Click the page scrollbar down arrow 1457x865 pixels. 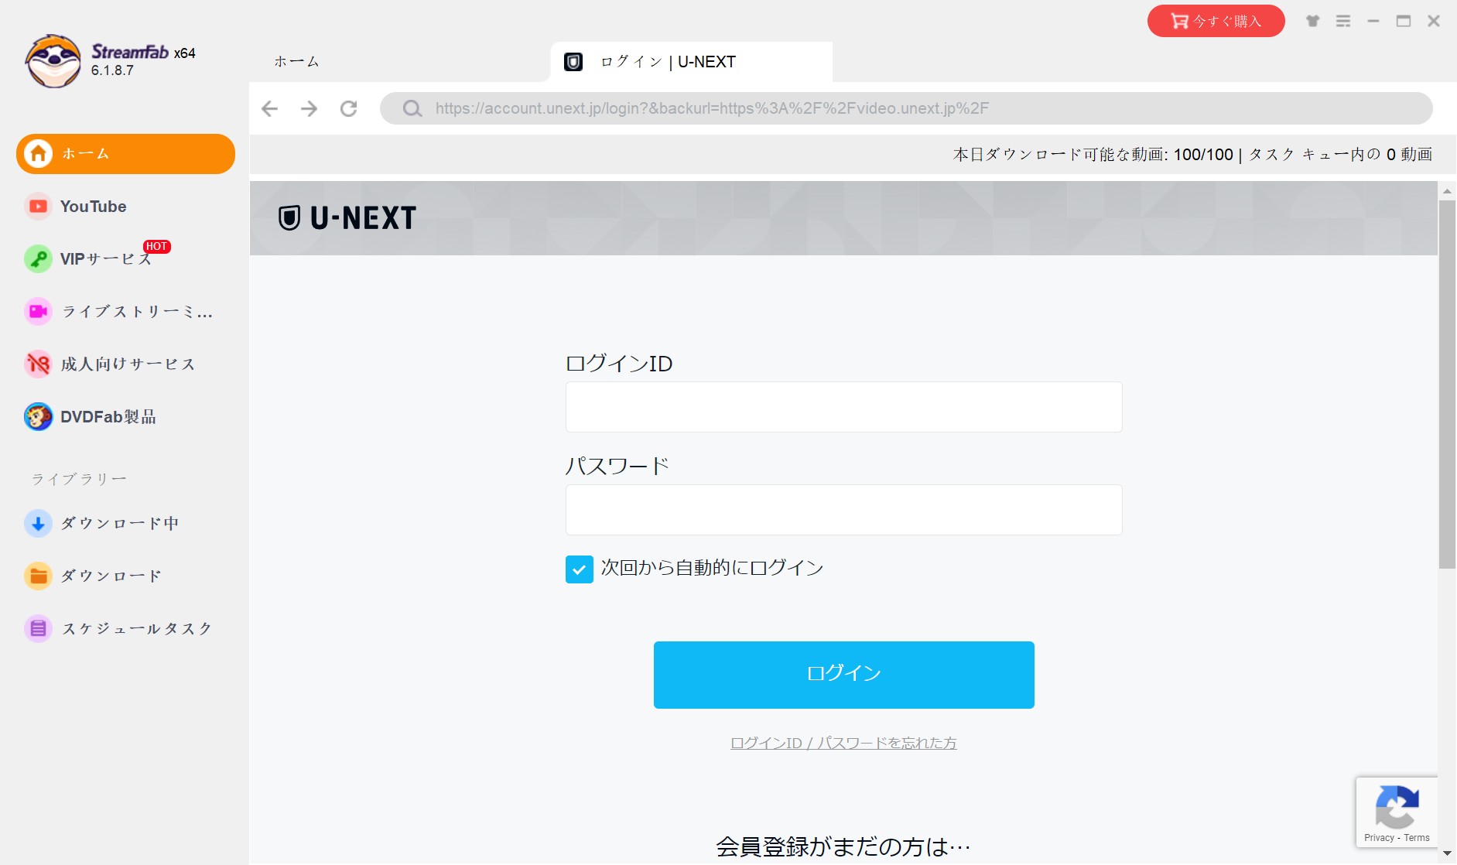pos(1447,853)
